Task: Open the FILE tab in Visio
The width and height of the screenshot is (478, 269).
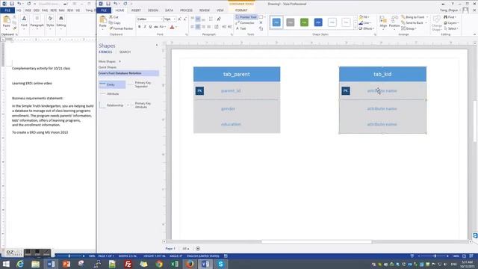Action: (104, 10)
